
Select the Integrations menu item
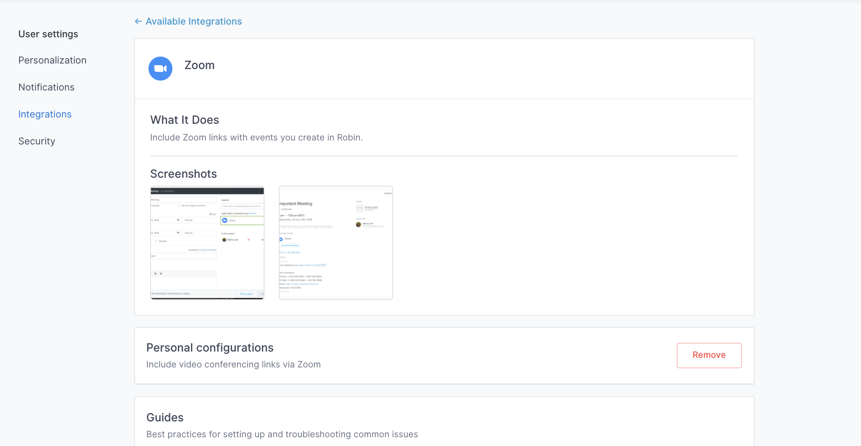tap(45, 114)
